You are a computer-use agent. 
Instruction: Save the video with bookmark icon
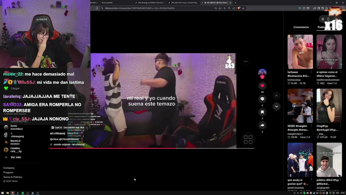click(x=262, y=112)
